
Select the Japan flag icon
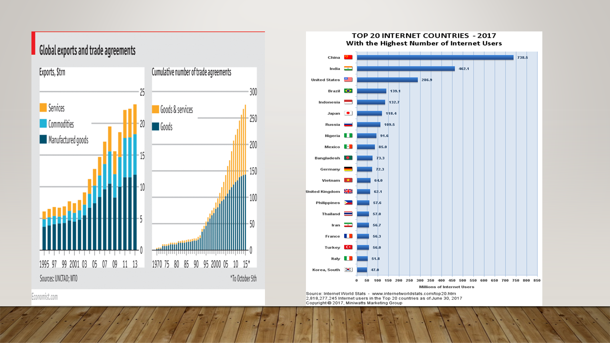click(348, 113)
